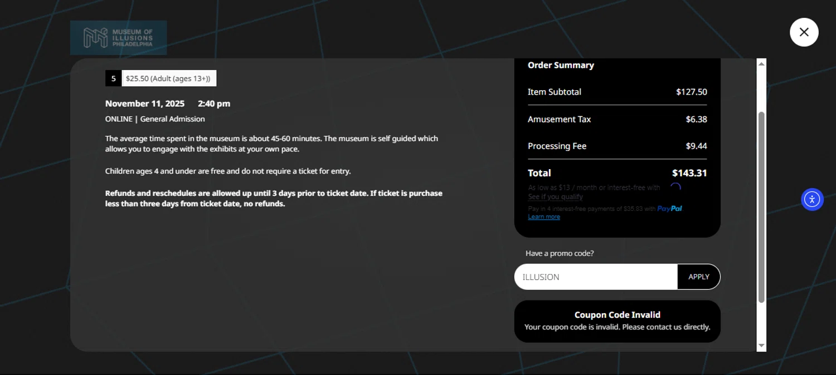
Task: Click the vertical scrollbar thumb
Action: [x=761, y=207]
